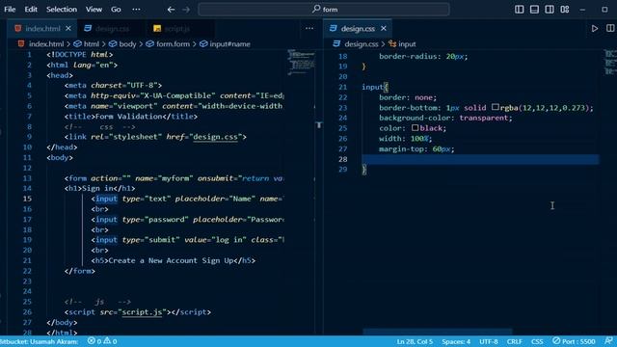Click the right editor minimap
Screen dimensions: 617x347
click(x=610, y=62)
